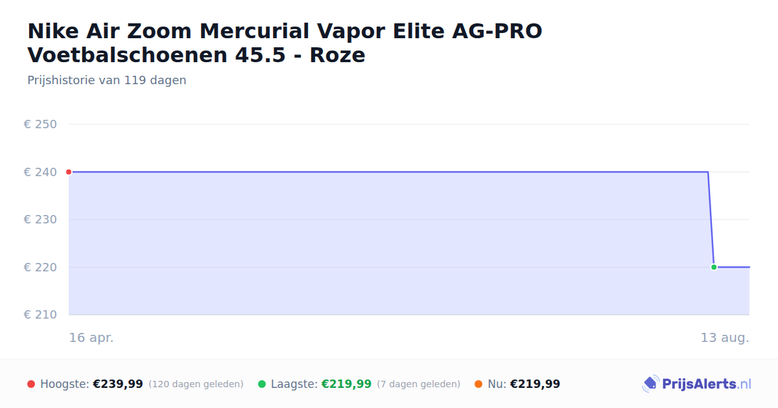Click the € 250 axis label

[x=40, y=124]
